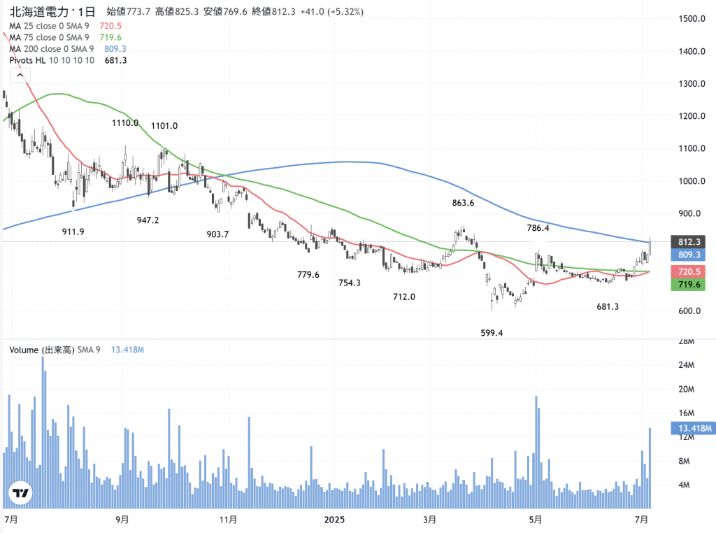Collapse the indicator legend with the chevron button
This screenshot has width=716, height=533.
pyautogui.click(x=20, y=76)
